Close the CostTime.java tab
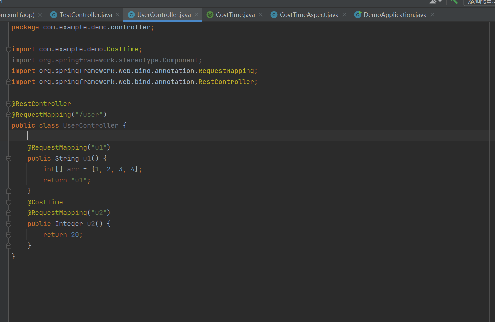The height and width of the screenshot is (322, 495). 261,15
